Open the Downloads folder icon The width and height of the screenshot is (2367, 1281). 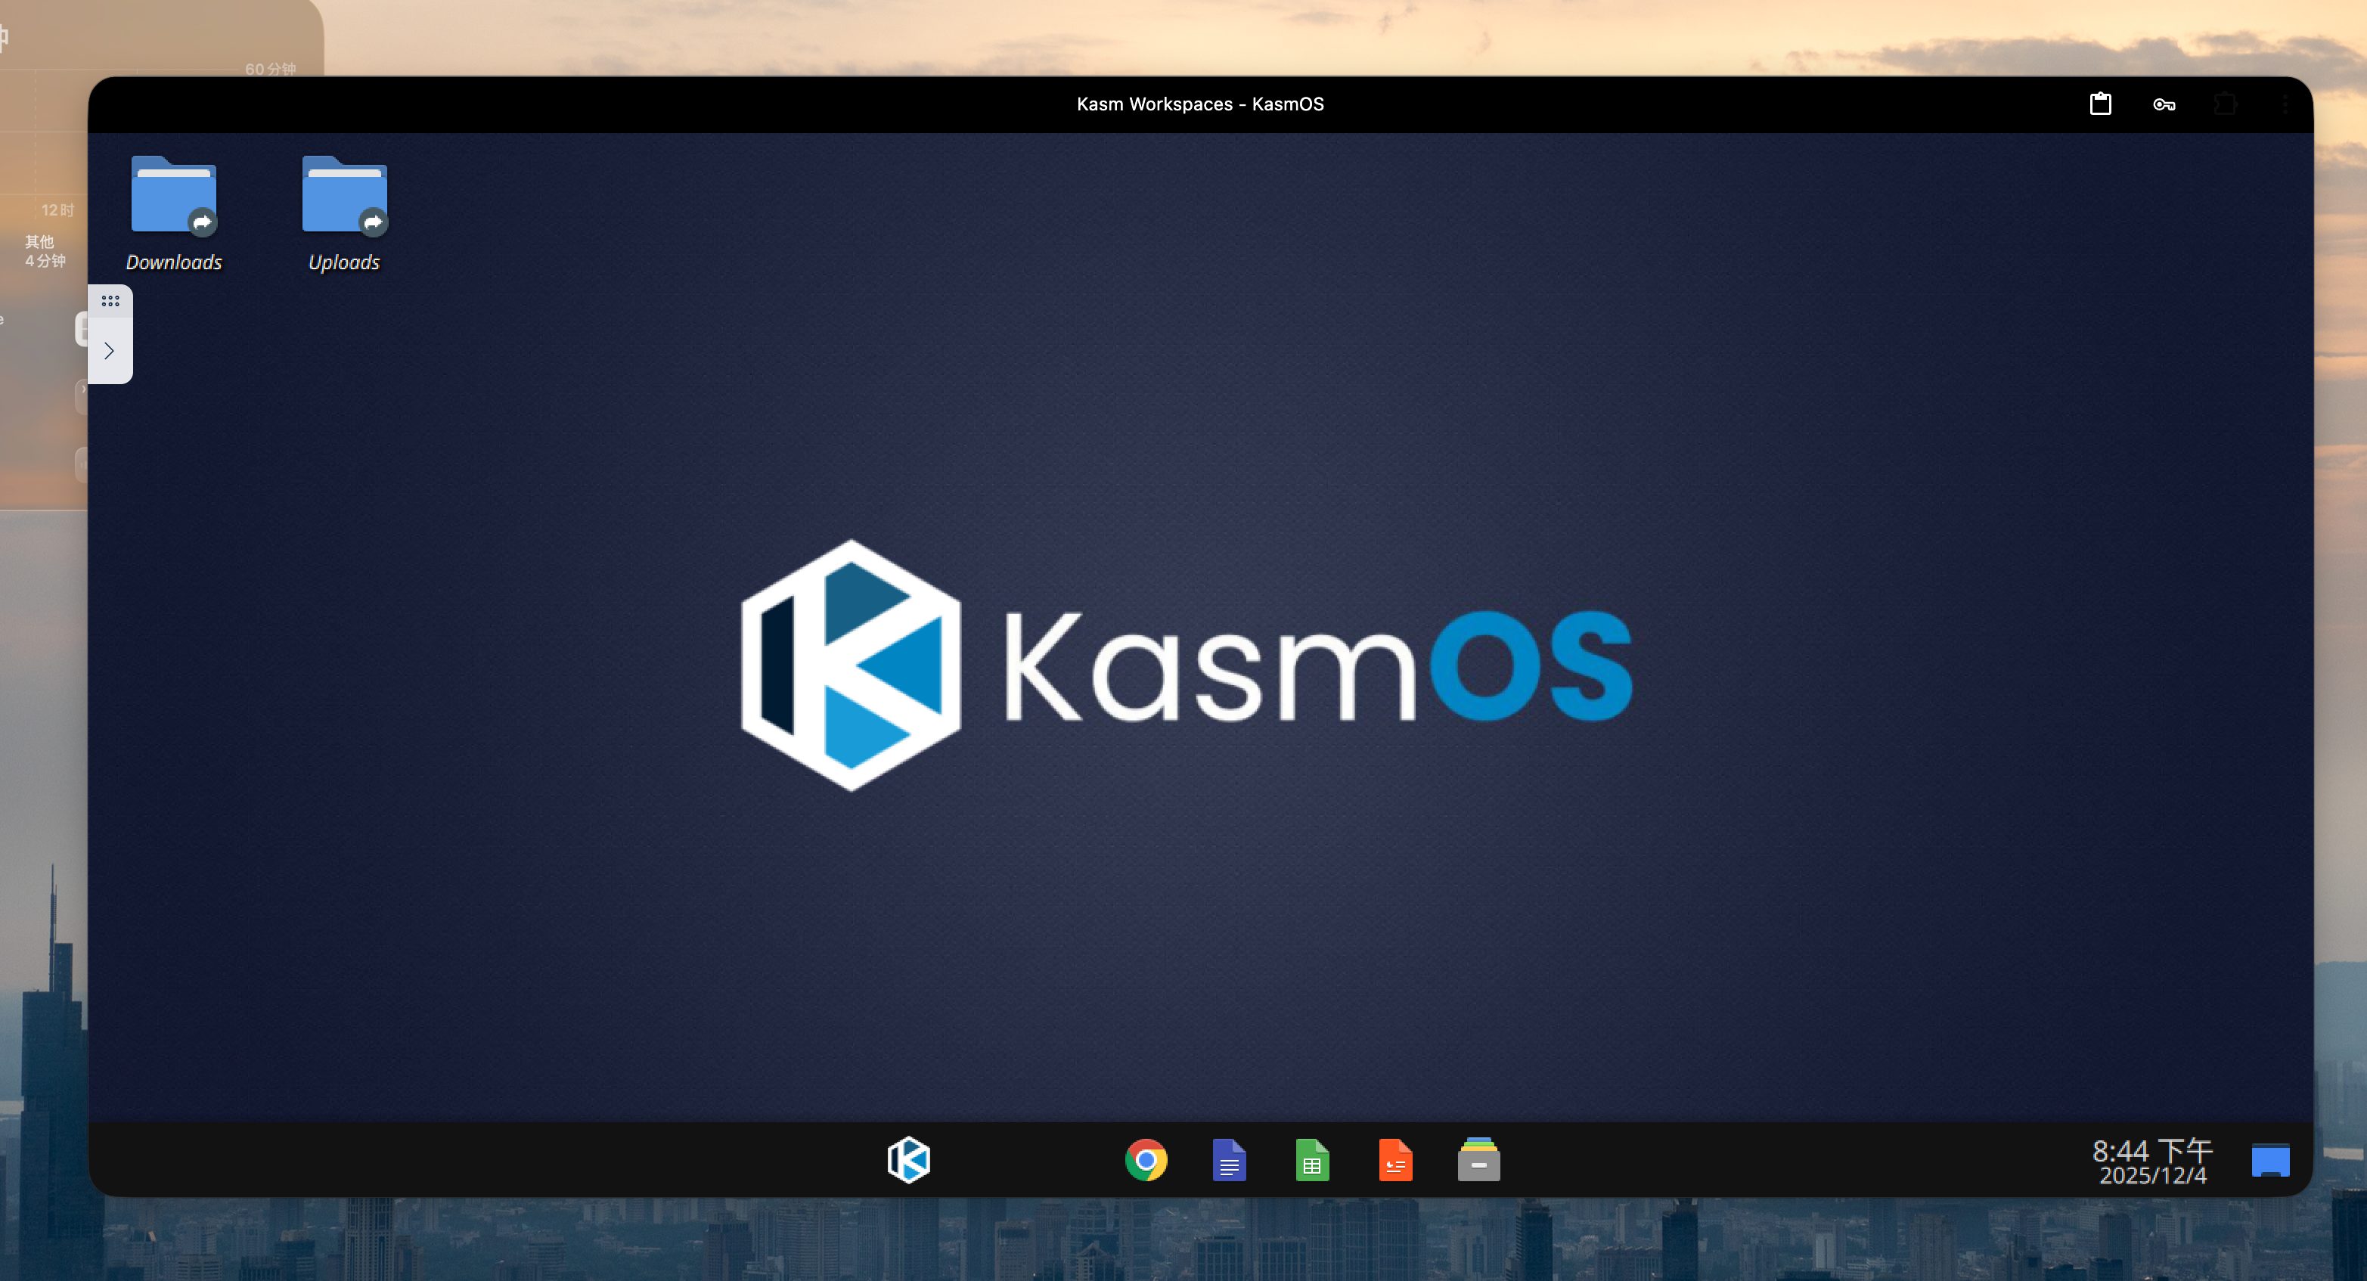pos(172,196)
